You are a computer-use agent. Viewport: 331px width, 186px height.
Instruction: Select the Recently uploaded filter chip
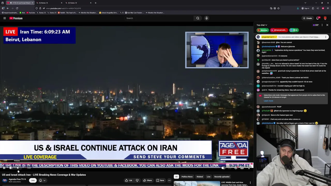pyautogui.click(x=222, y=177)
